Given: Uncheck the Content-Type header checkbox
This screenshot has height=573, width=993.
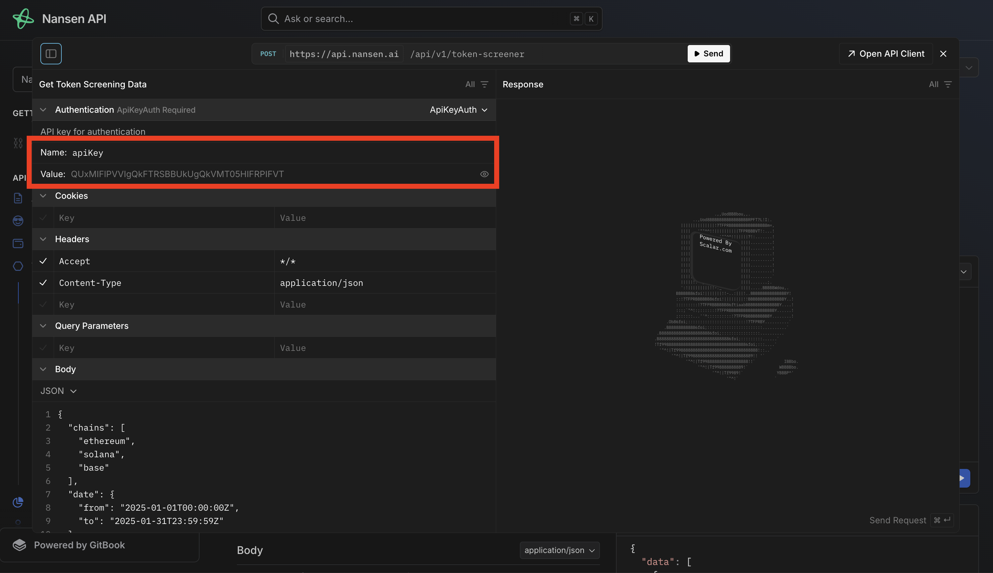Looking at the screenshot, I should click(x=43, y=282).
